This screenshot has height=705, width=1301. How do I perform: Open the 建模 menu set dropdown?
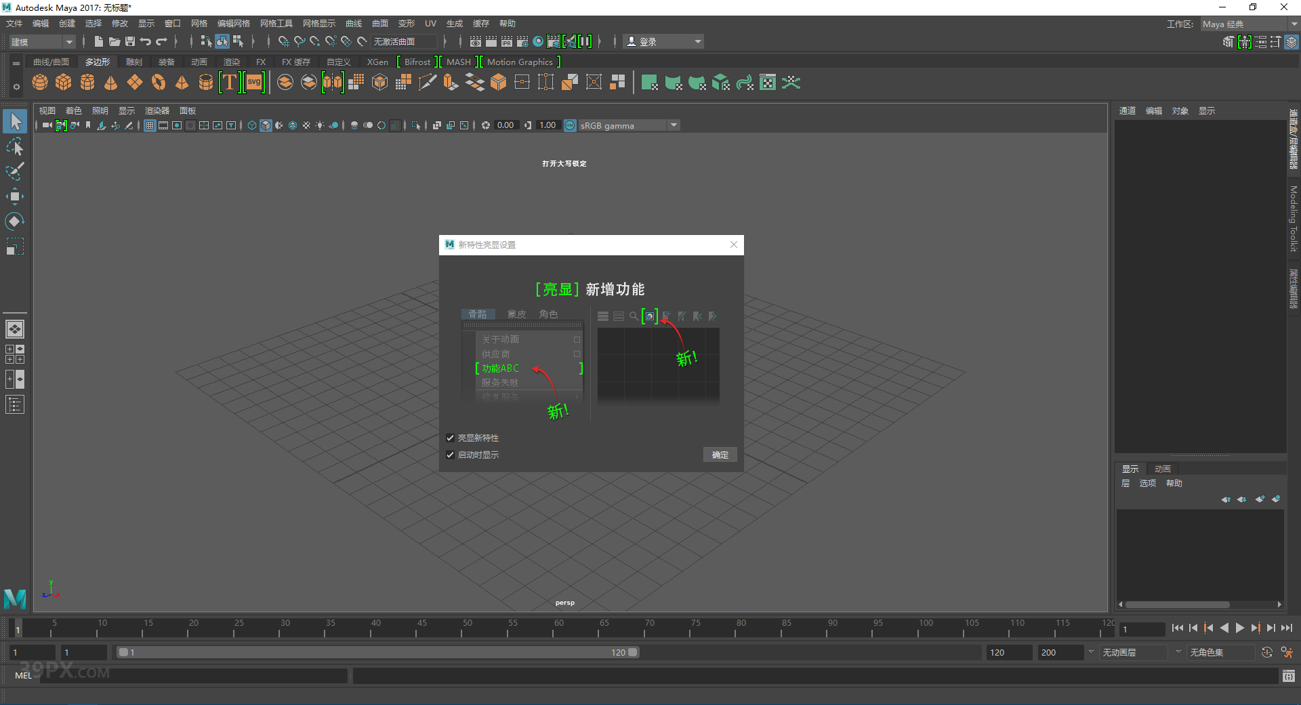pyautogui.click(x=41, y=42)
